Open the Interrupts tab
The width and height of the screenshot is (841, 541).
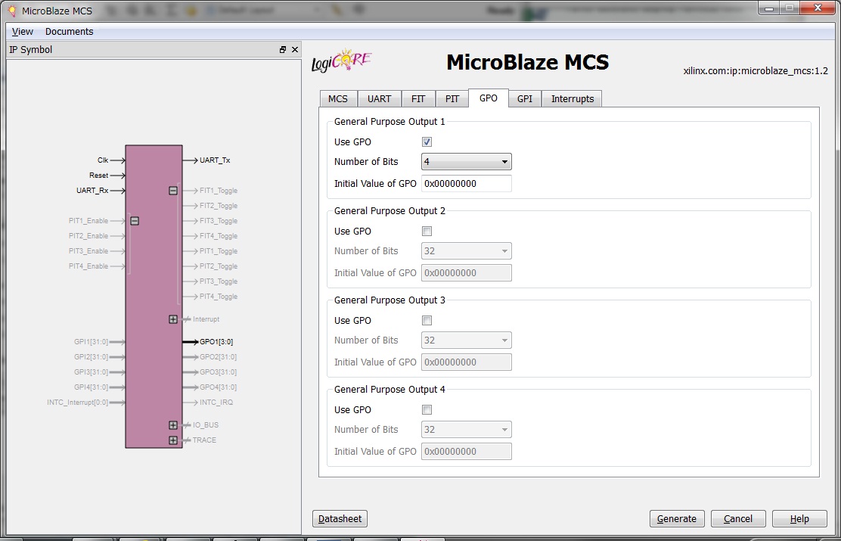pyautogui.click(x=573, y=99)
